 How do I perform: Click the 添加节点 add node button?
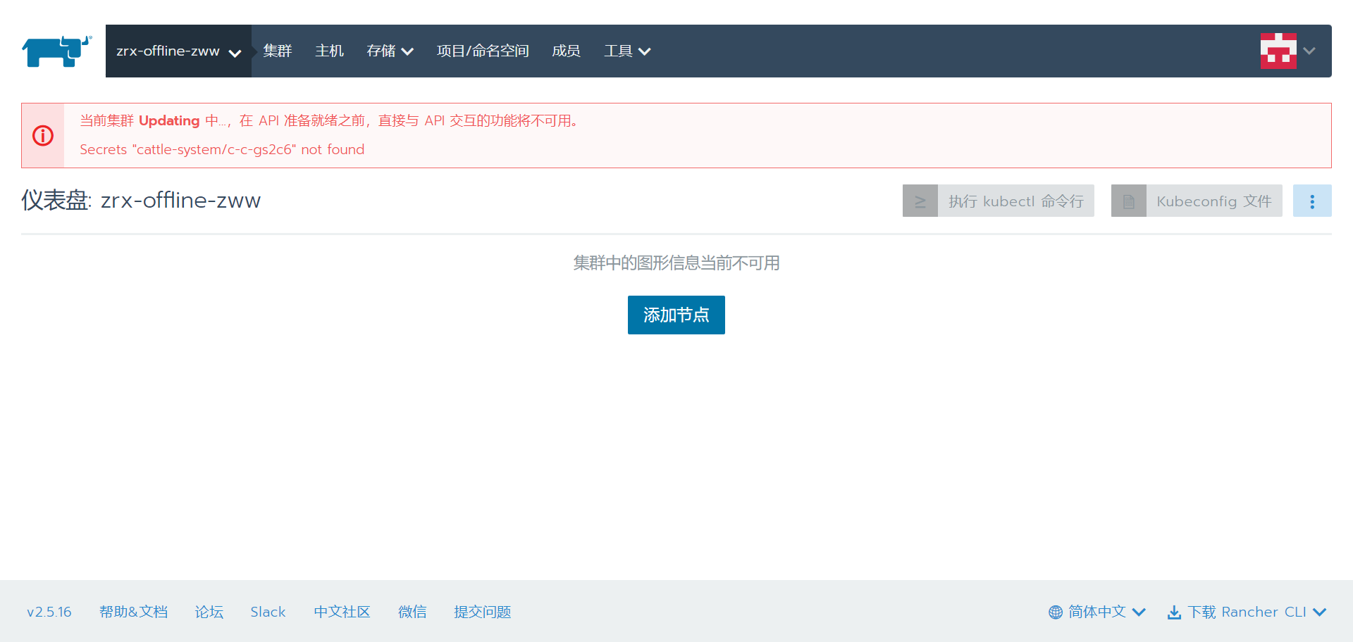click(x=676, y=315)
